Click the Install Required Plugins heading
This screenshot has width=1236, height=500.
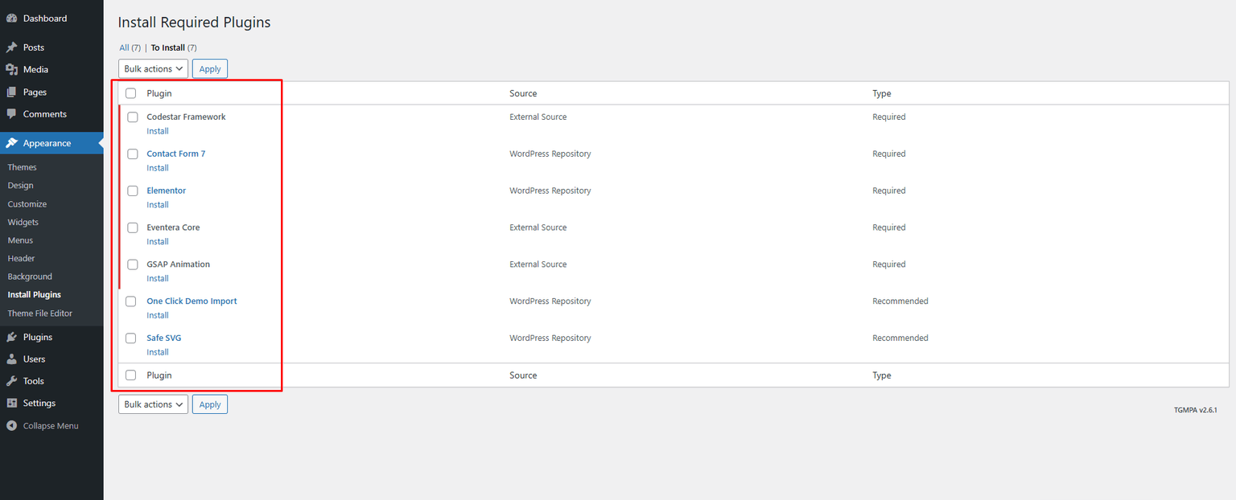tap(194, 23)
